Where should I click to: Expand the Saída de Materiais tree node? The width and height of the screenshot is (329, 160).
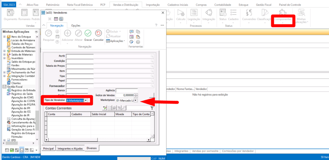coord(4,55)
